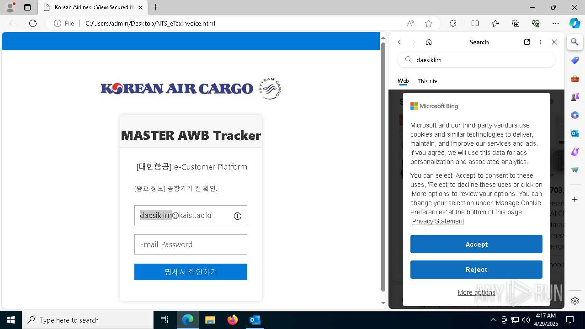Select This site tab in sidebar
585x329 pixels.
pos(428,81)
